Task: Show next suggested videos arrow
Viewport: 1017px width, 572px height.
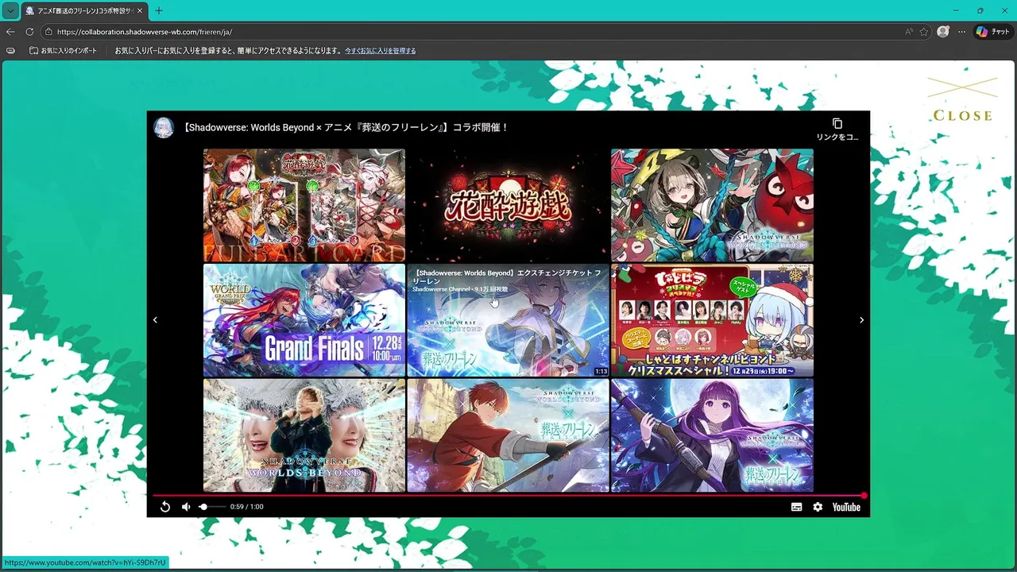Action: (861, 320)
